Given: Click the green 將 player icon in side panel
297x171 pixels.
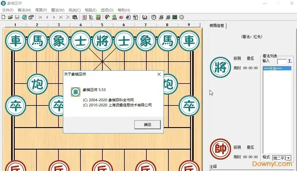Looking at the screenshot, I should point(220,67).
